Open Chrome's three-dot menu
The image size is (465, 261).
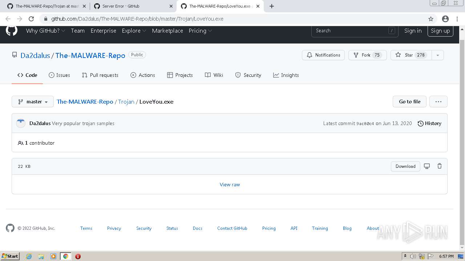tap(457, 19)
